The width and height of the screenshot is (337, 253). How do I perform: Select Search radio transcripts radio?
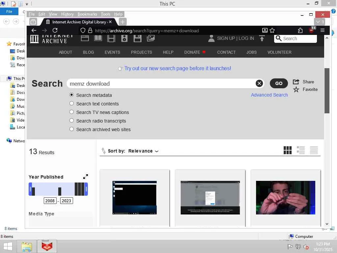click(x=71, y=121)
